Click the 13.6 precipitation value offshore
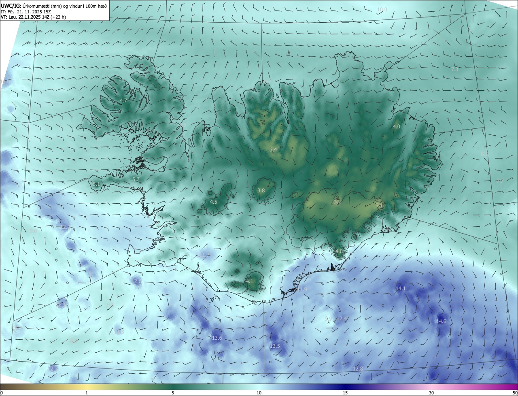 coord(217,338)
